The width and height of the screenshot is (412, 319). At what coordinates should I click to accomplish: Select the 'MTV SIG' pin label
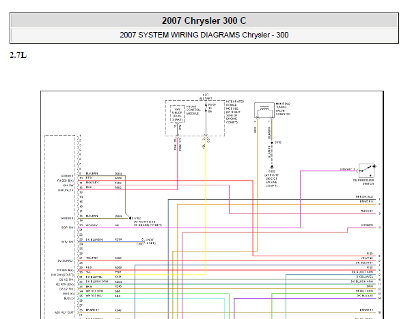point(68,242)
